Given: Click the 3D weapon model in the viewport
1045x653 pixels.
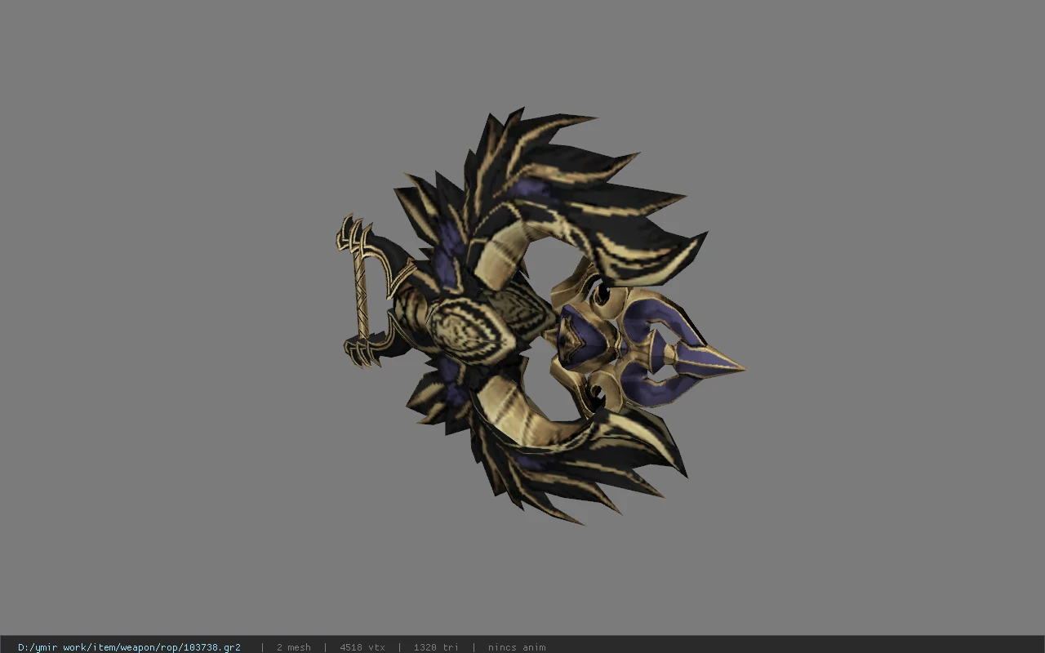Looking at the screenshot, I should point(540,316).
